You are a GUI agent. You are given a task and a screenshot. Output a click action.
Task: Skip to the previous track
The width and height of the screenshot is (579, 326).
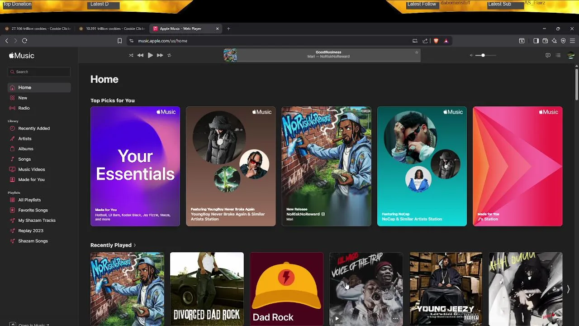click(140, 55)
